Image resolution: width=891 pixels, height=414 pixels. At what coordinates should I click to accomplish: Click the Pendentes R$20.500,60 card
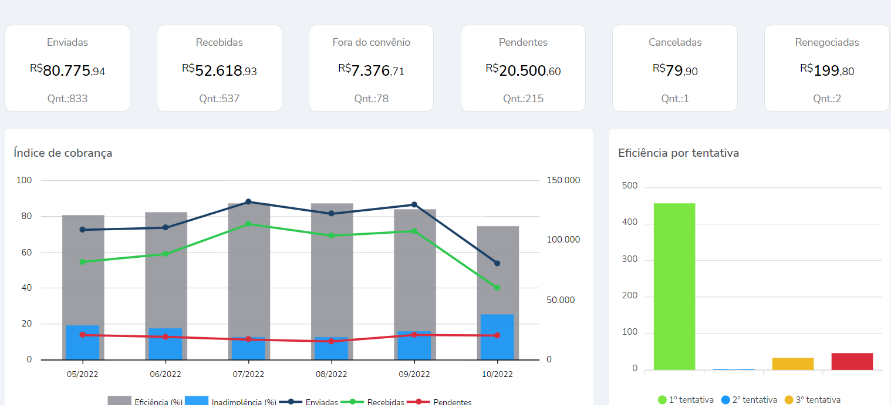(523, 68)
